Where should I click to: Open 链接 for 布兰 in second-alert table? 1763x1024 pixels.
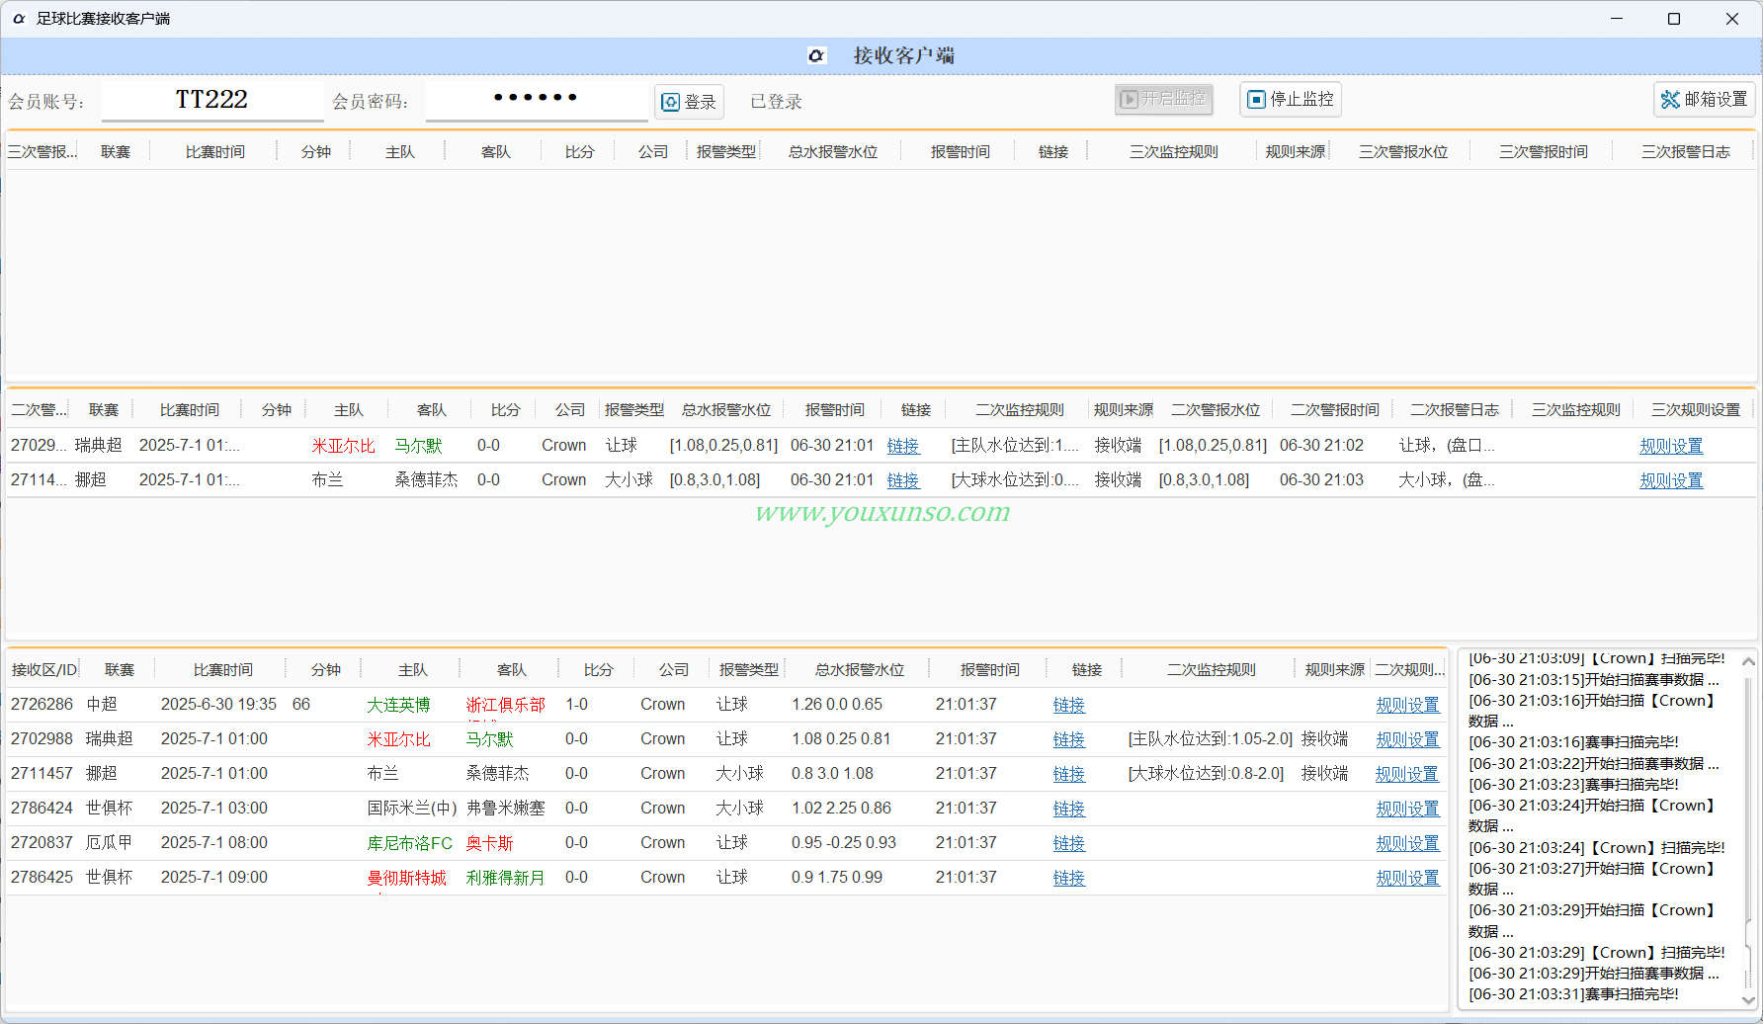pyautogui.click(x=903, y=480)
